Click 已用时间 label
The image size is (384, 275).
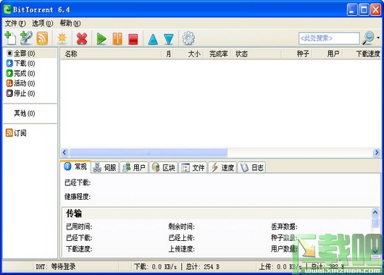pyautogui.click(x=80, y=227)
